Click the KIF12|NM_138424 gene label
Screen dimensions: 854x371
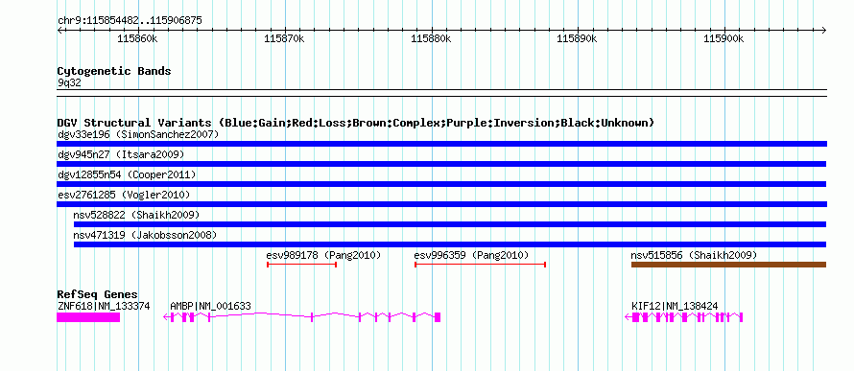tap(675, 306)
